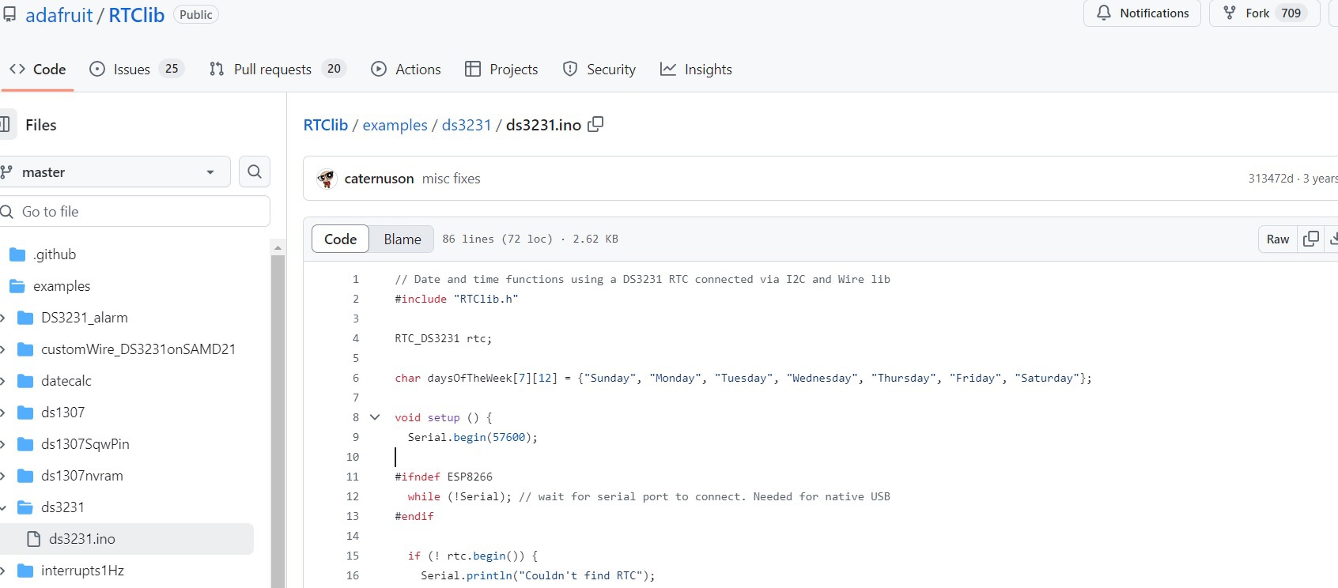Switch to Blame view
This screenshot has width=1338, height=588.
click(402, 239)
